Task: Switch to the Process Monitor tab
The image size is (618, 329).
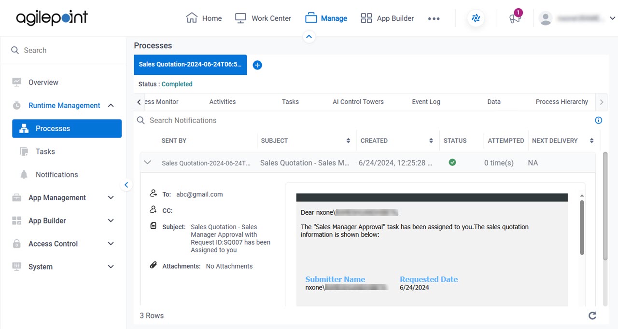Action: pyautogui.click(x=162, y=102)
